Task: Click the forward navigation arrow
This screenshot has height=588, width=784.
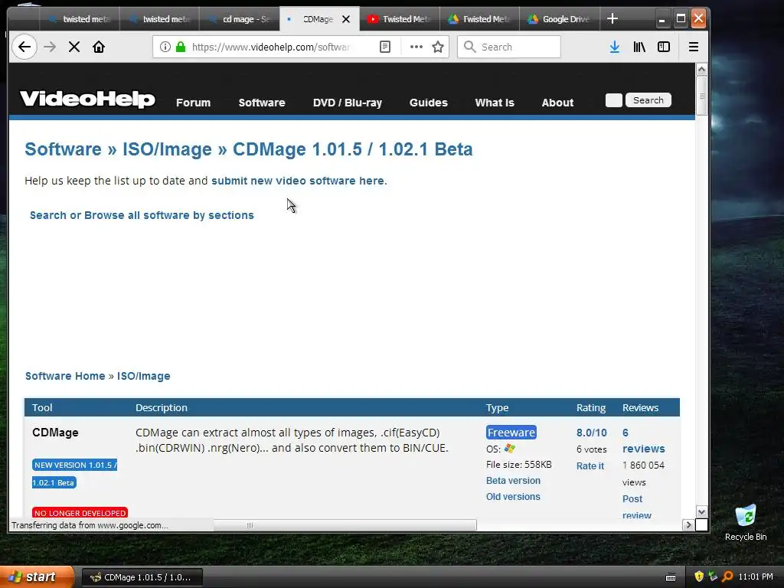Action: [x=50, y=47]
